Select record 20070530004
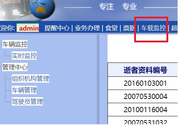The height and width of the screenshot is (125, 180). pos(145,97)
